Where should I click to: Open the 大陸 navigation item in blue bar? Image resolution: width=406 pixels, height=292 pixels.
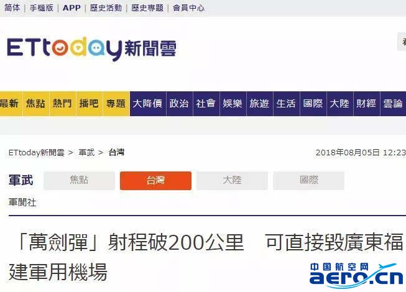339,104
